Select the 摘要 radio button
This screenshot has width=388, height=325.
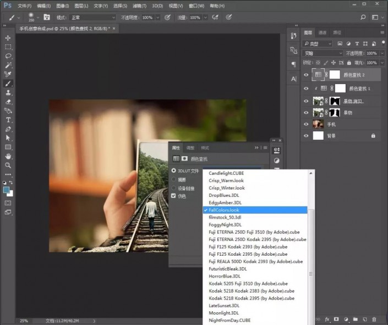click(174, 180)
